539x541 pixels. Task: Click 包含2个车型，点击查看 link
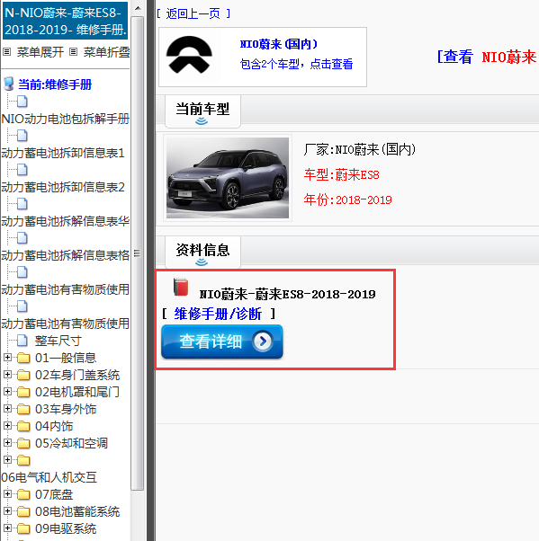click(x=296, y=64)
